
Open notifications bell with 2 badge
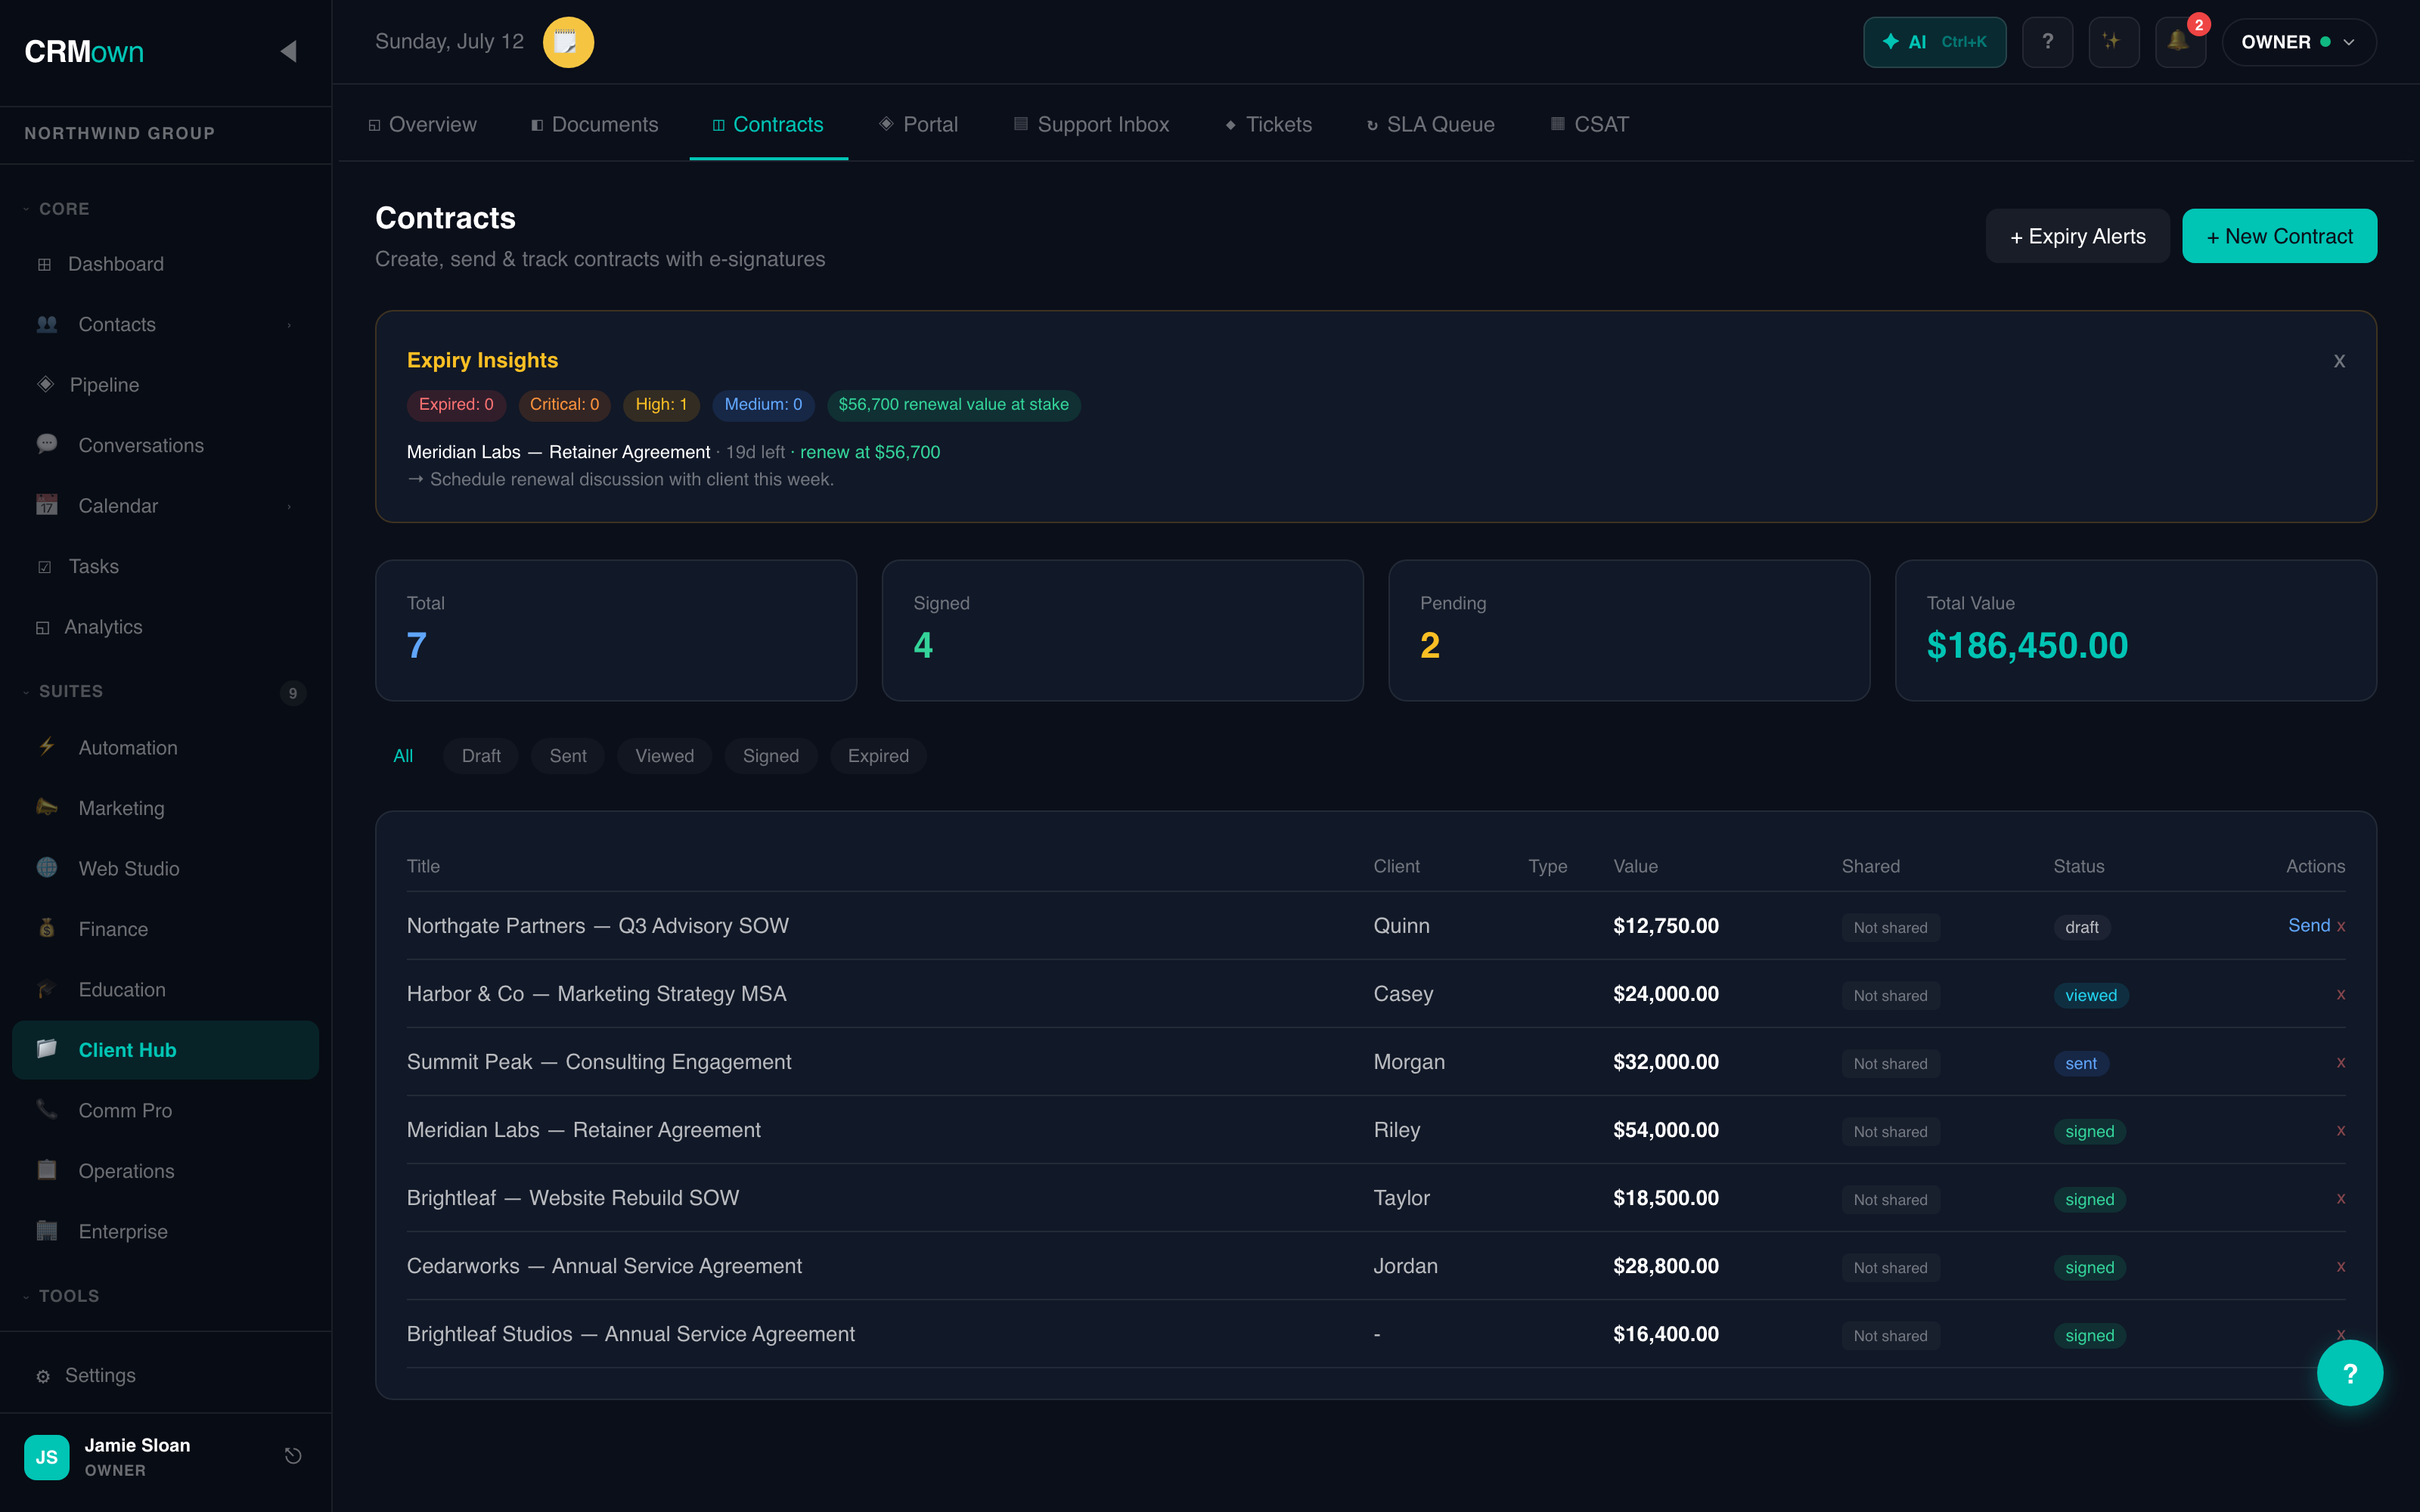2180,42
